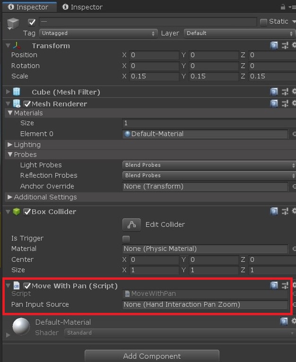Click the Scale X field 0.15
296x362 pixels.
tap(154, 76)
